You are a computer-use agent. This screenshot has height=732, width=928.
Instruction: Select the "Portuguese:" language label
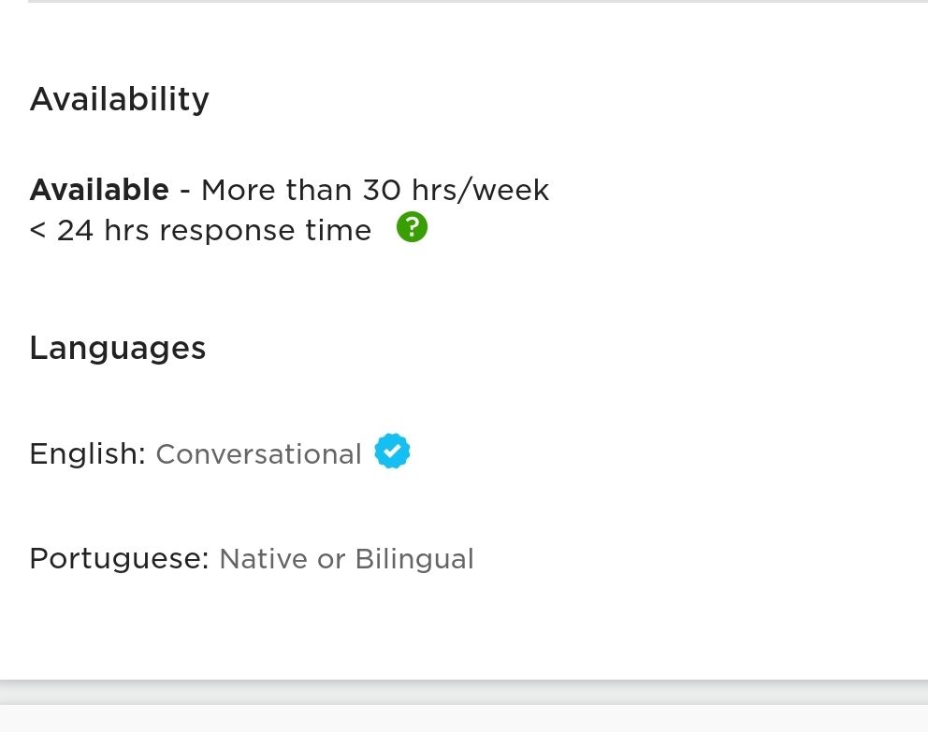(119, 559)
